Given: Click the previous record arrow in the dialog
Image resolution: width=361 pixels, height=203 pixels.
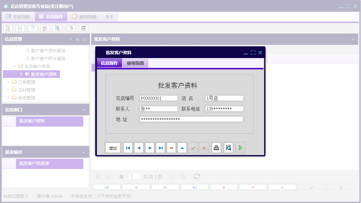Looking at the screenshot, I should (139, 147).
